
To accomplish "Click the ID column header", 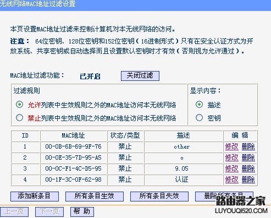I will pos(25,135).
